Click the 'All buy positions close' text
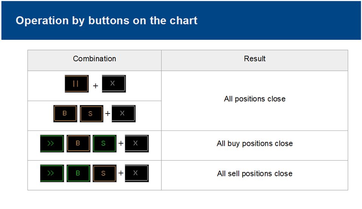The height and width of the screenshot is (209, 362). click(x=255, y=144)
